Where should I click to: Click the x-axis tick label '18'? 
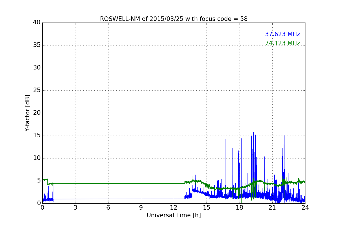coord(240,208)
